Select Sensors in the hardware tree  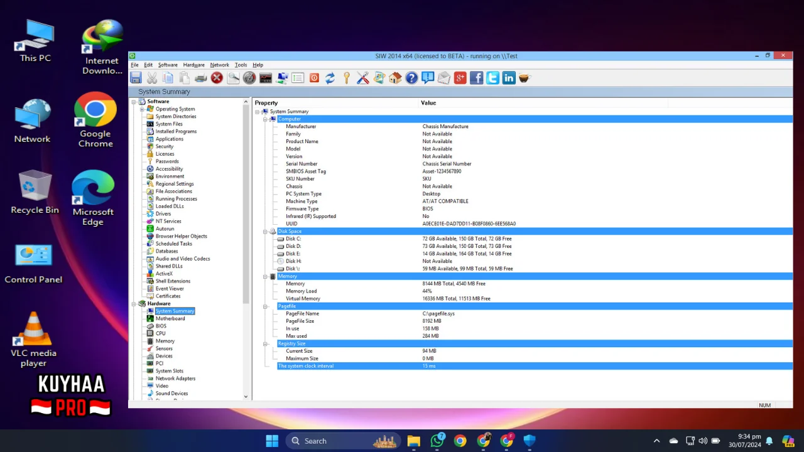[x=164, y=348]
